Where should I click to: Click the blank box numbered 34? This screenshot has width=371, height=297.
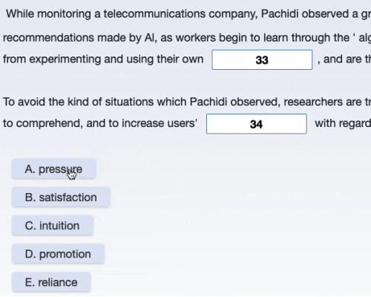click(x=257, y=124)
